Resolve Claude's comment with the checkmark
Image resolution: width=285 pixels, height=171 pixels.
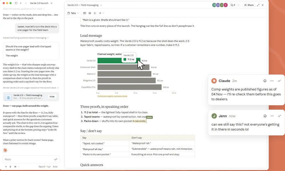(x=279, y=81)
